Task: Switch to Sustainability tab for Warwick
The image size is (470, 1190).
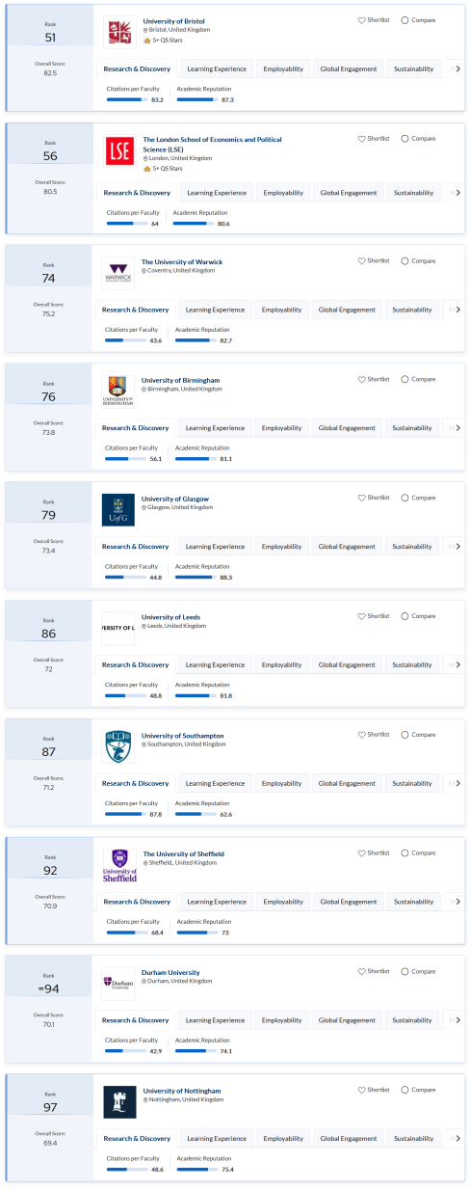Action: click(412, 310)
